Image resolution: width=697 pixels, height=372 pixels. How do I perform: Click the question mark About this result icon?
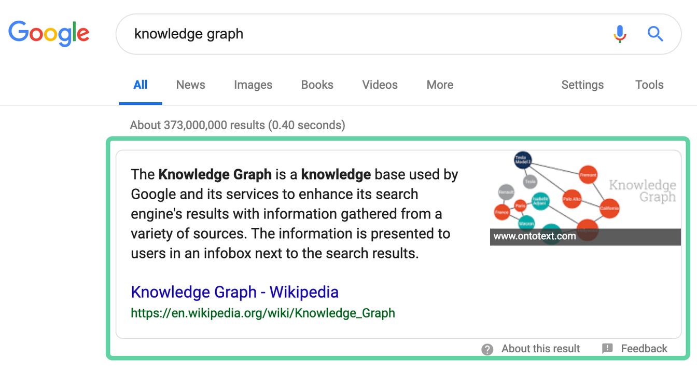pos(487,349)
